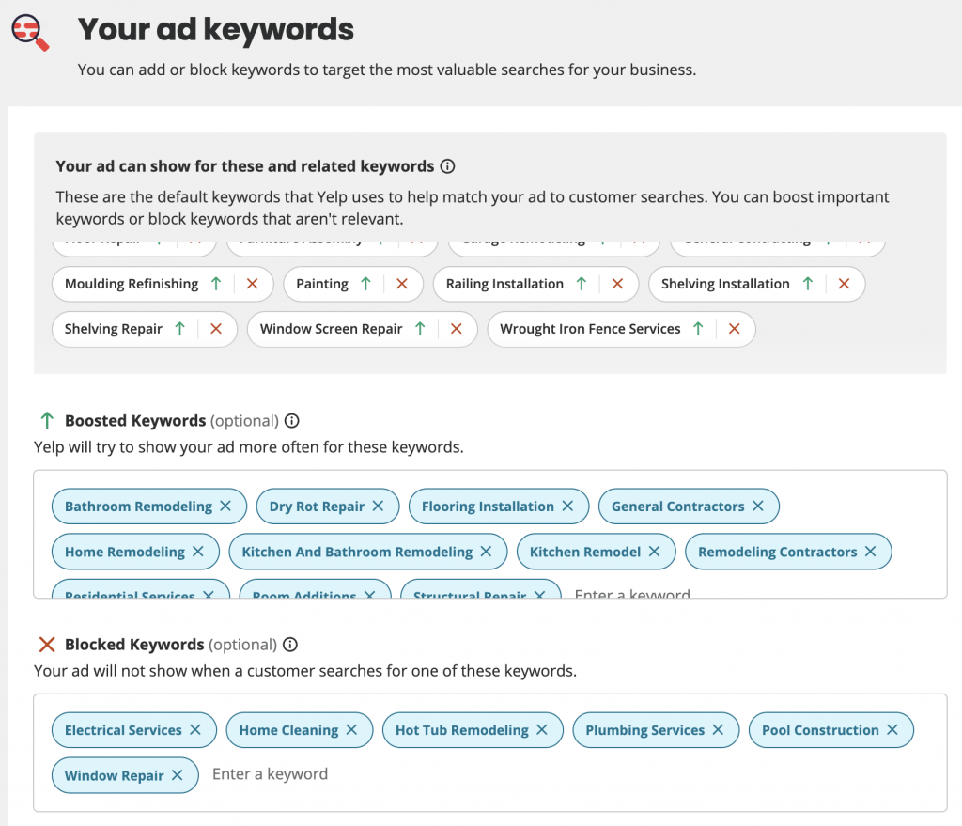The image size is (962, 826).
Task: Remove Flooring Installation boosted keyword
Action: (x=567, y=506)
